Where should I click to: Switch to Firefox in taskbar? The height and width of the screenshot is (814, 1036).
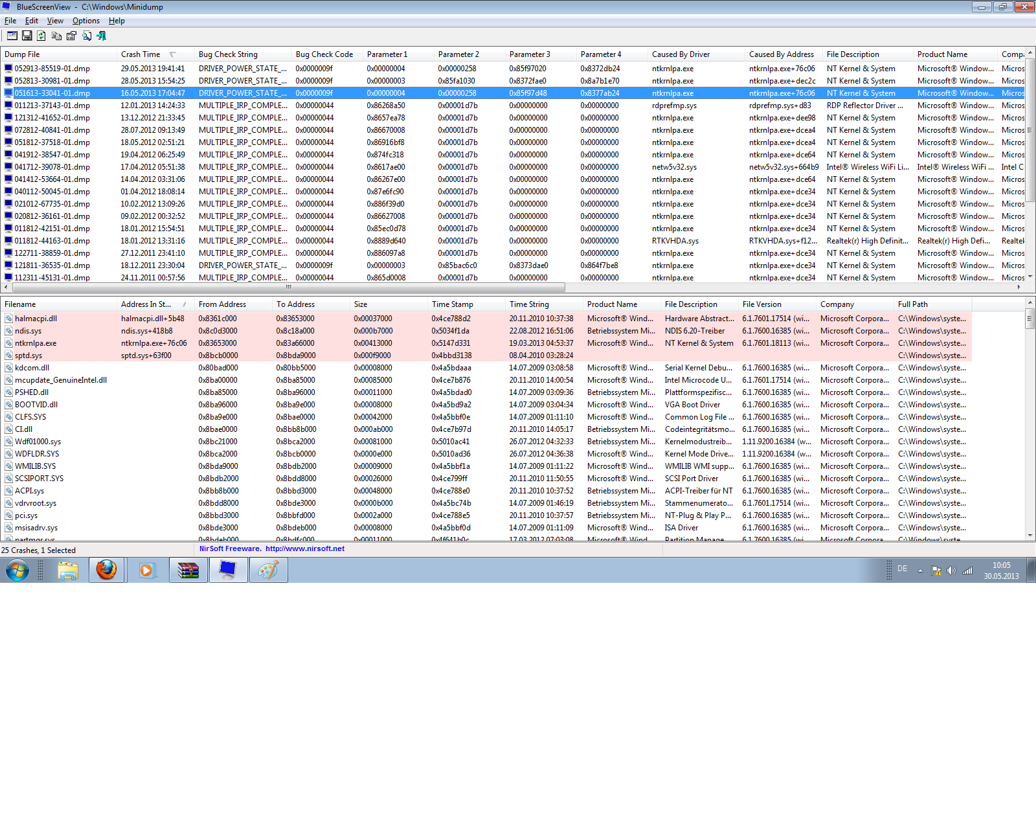[x=107, y=571]
